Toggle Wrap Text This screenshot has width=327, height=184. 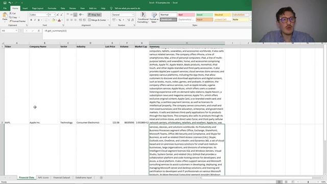pyautogui.click(x=95, y=15)
